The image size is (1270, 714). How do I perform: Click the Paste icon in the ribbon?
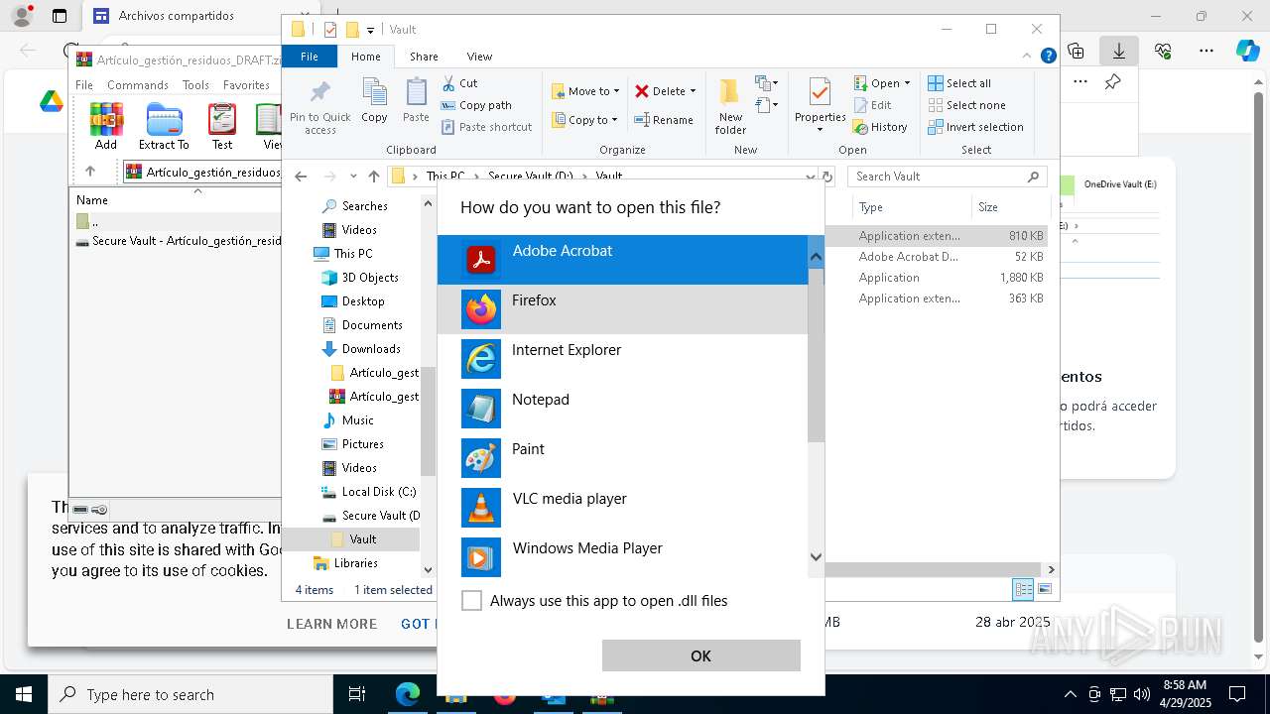click(416, 101)
